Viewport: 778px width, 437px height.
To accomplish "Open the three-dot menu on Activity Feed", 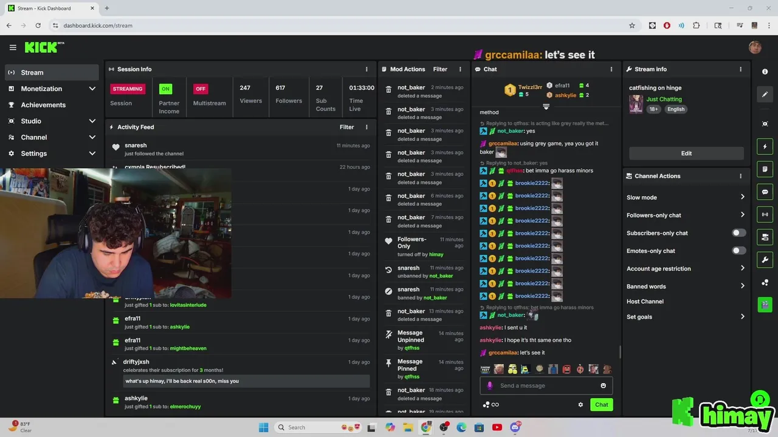I will pos(367,127).
